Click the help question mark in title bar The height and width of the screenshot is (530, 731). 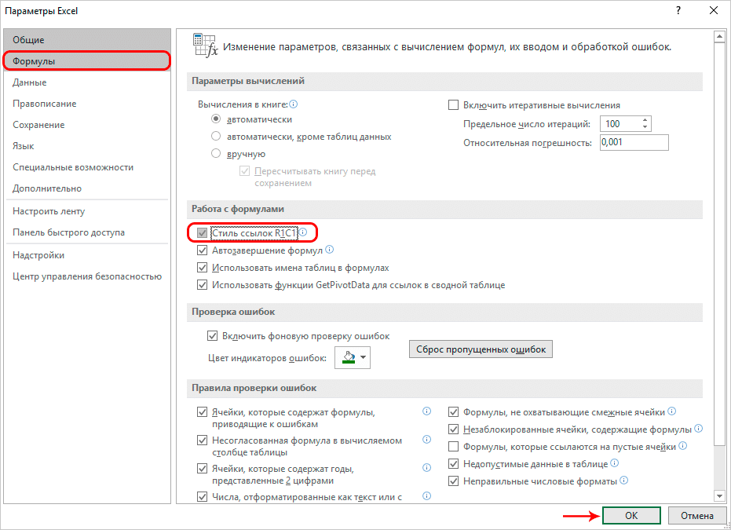pos(676,12)
